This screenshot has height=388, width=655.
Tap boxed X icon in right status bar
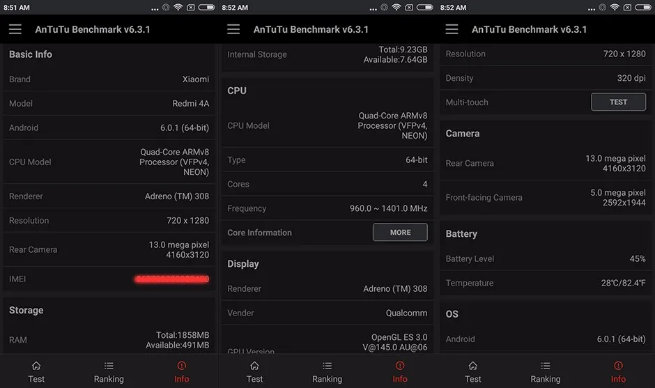click(627, 7)
